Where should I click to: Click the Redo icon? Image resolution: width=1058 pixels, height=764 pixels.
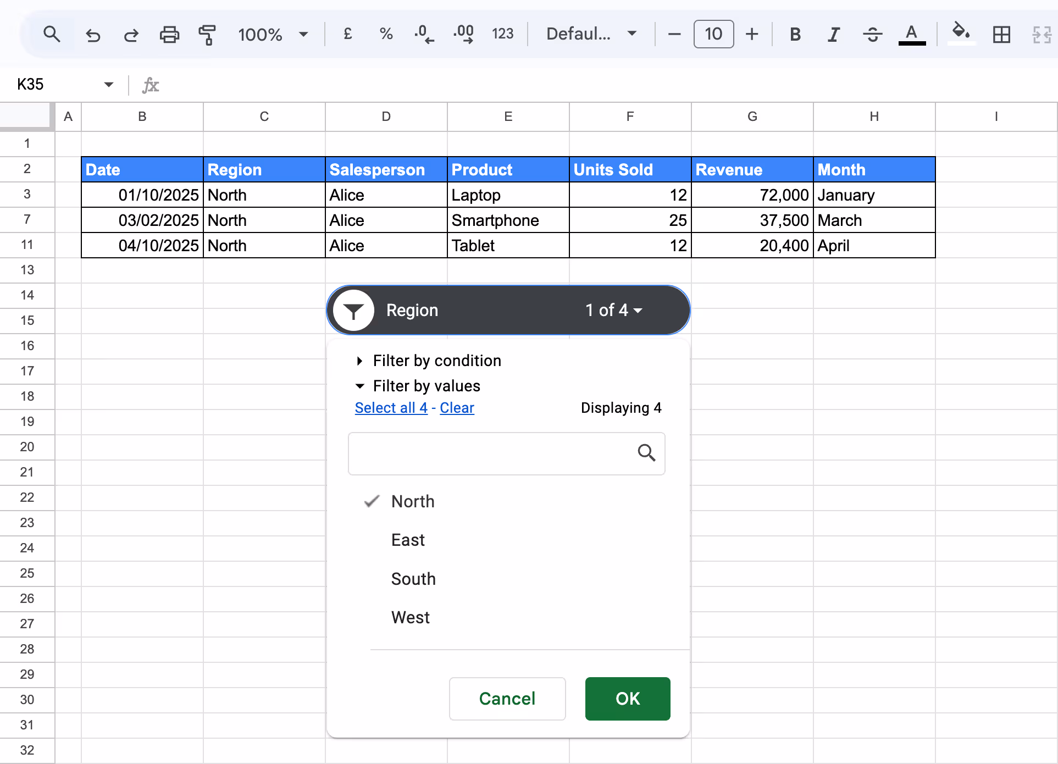tap(131, 34)
